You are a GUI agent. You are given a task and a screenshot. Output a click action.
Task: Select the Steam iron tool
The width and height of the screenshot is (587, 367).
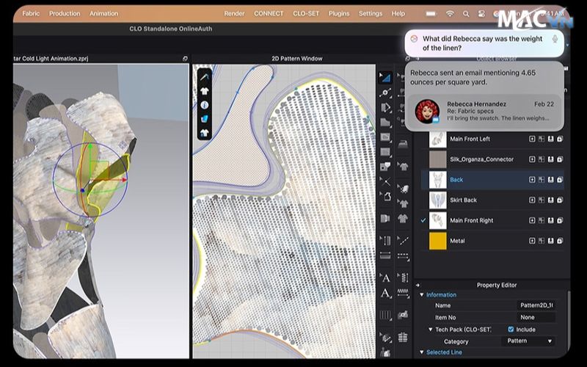403,144
